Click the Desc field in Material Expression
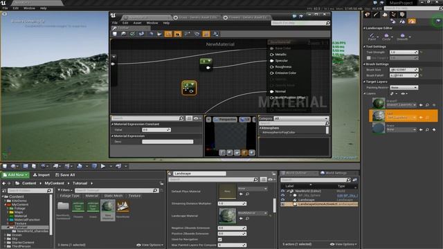Image resolution: width=443 pixels, height=249 pixels. click(168, 142)
